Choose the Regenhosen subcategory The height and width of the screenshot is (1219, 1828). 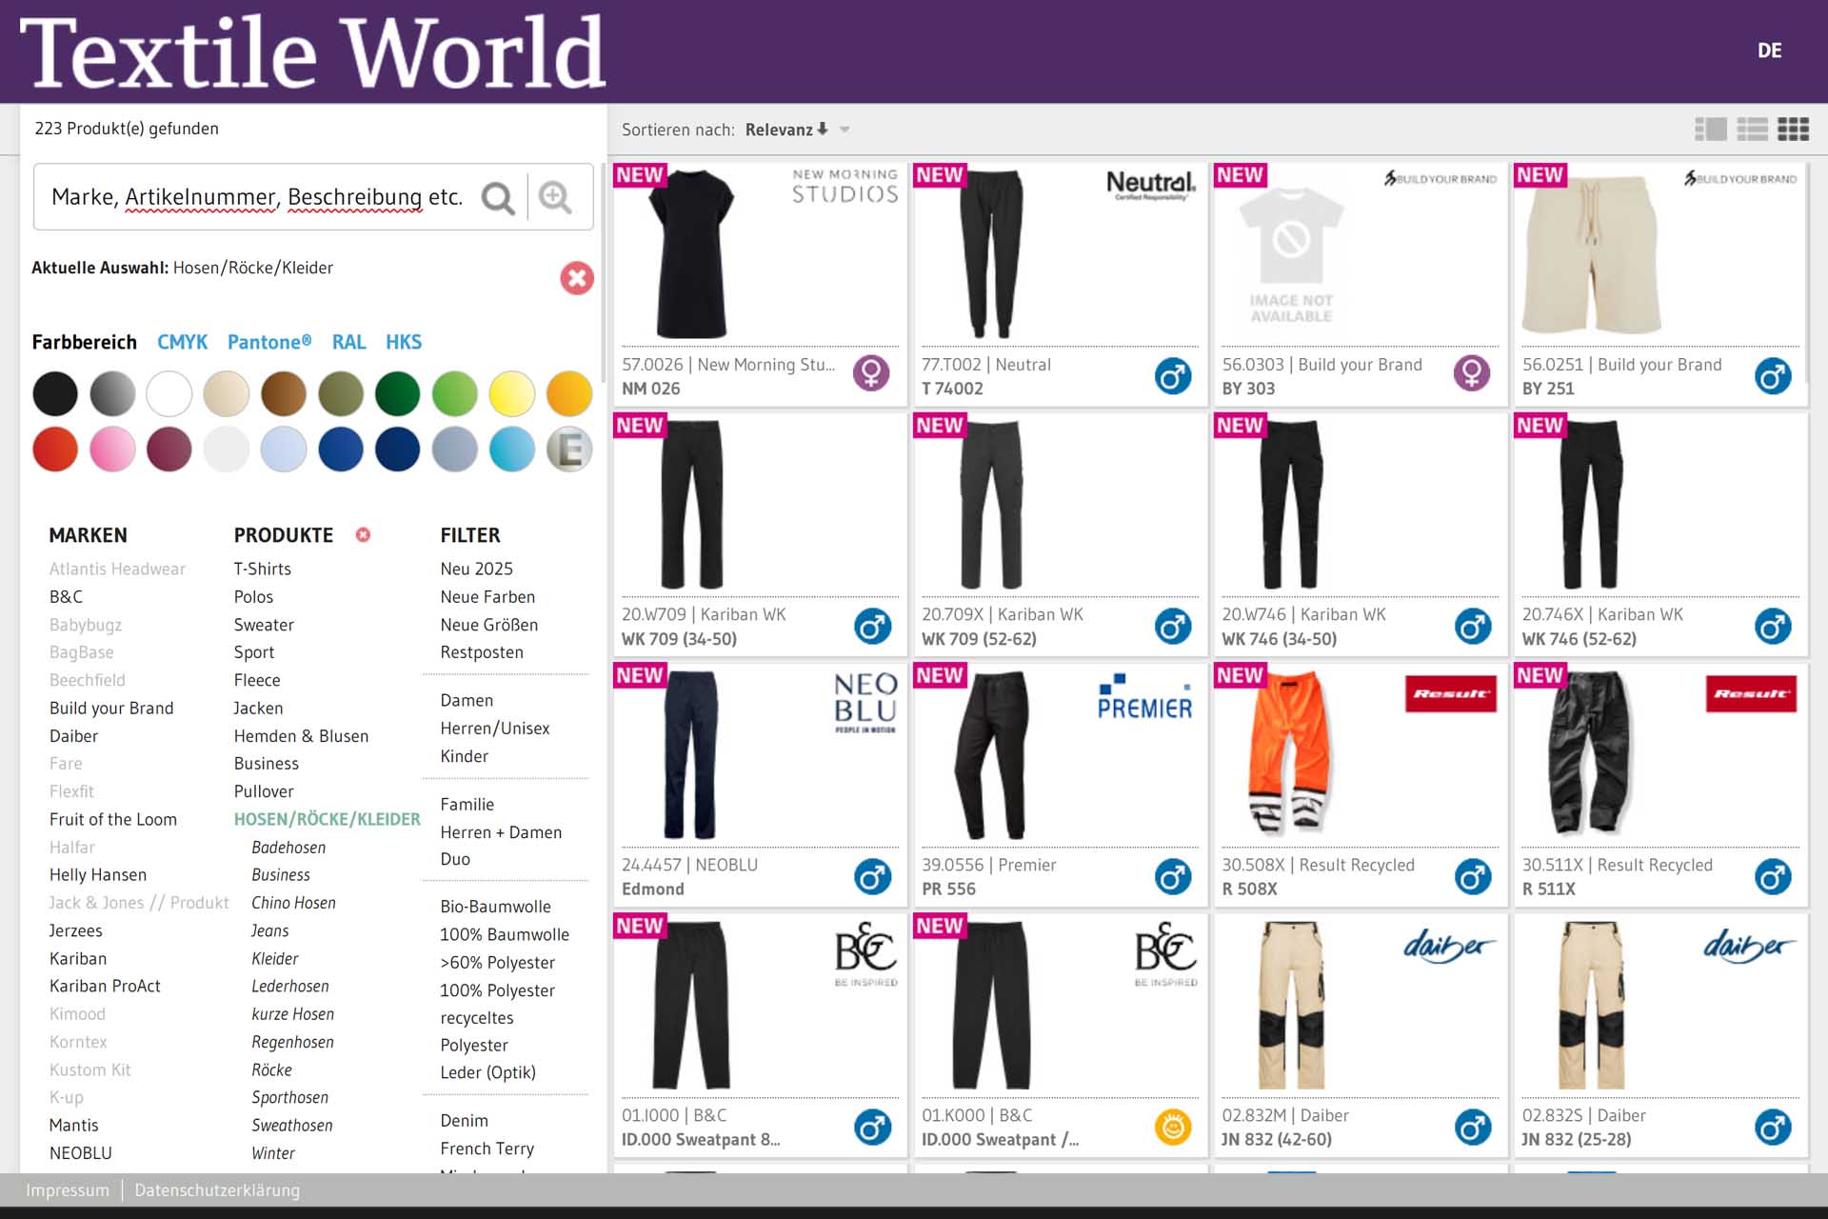coord(292,1043)
